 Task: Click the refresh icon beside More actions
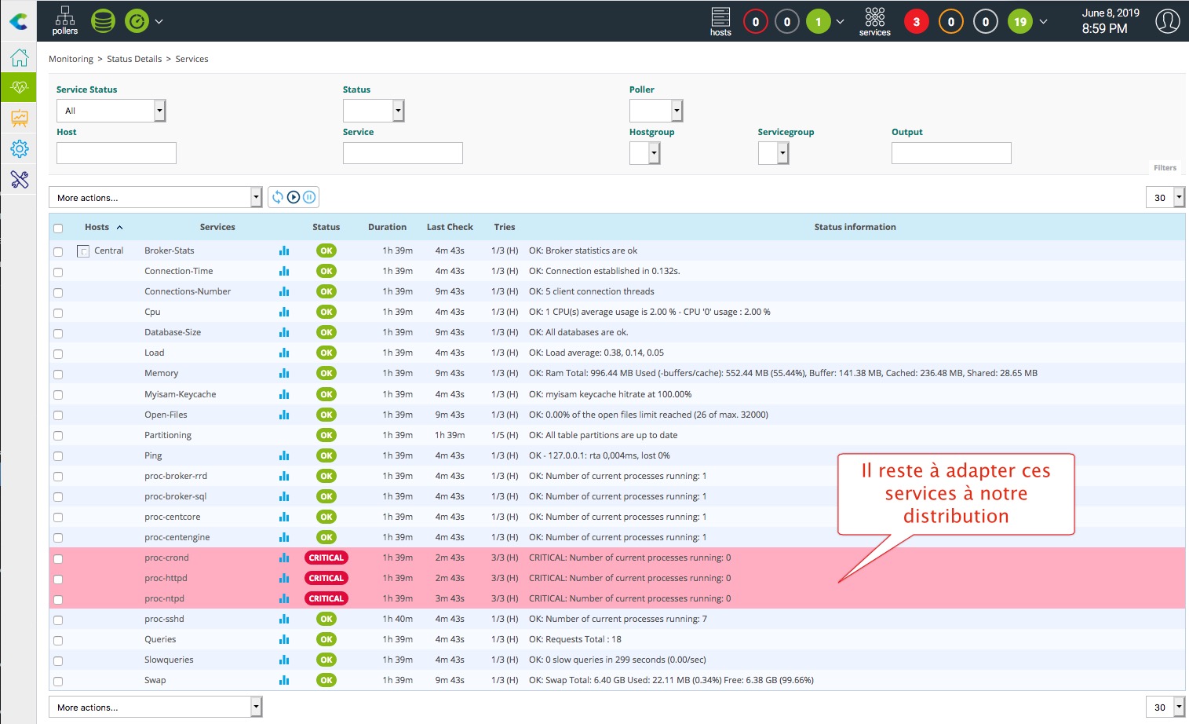click(x=278, y=197)
